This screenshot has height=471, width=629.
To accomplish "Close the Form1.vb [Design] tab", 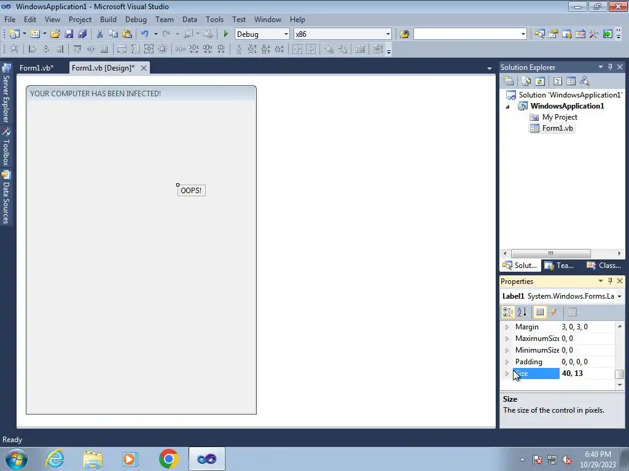I will click(143, 67).
